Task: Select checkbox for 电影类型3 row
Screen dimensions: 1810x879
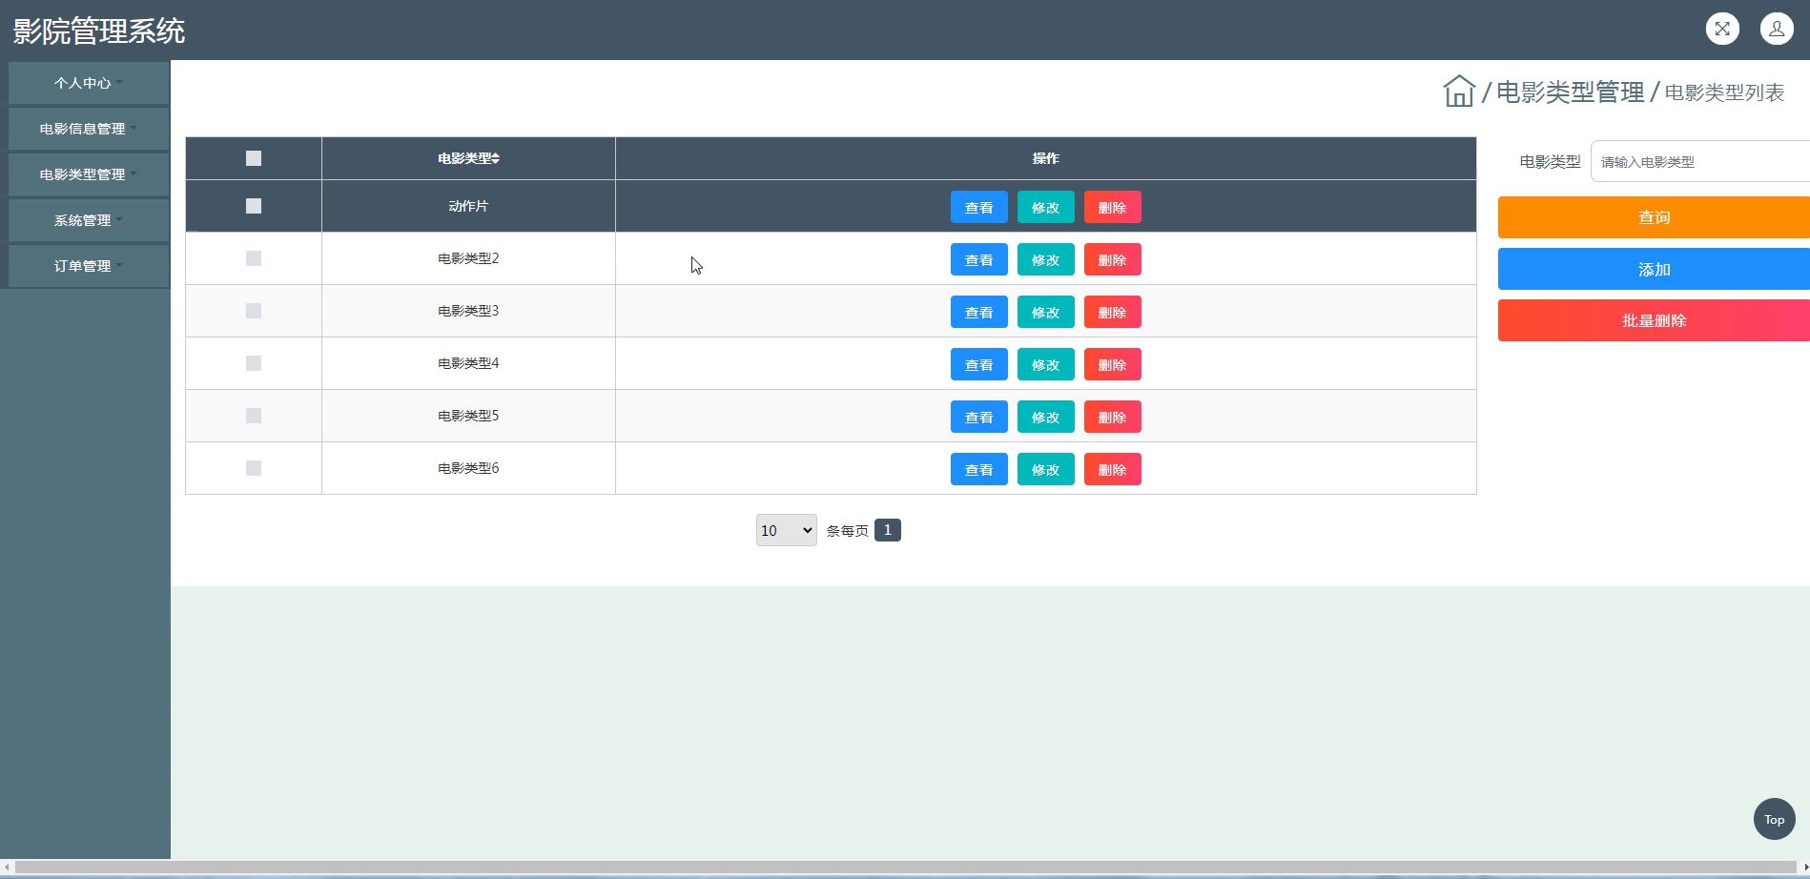Action: tap(254, 311)
